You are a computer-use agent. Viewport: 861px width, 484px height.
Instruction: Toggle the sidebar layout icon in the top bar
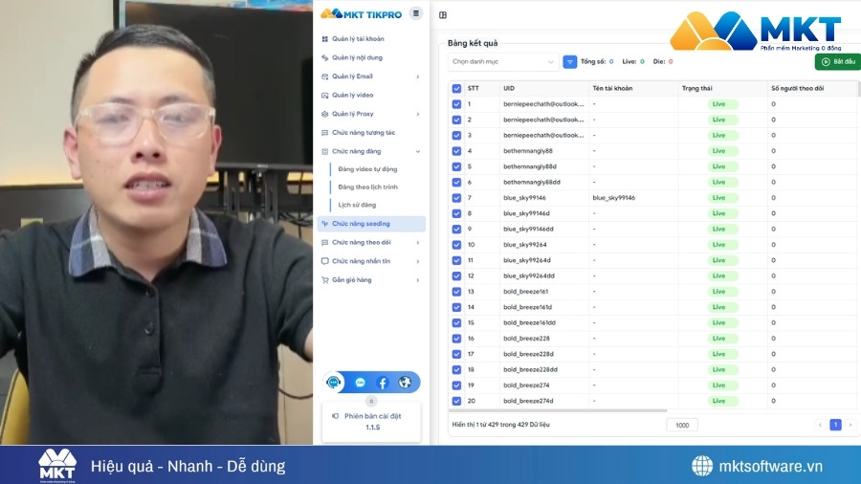(x=443, y=15)
